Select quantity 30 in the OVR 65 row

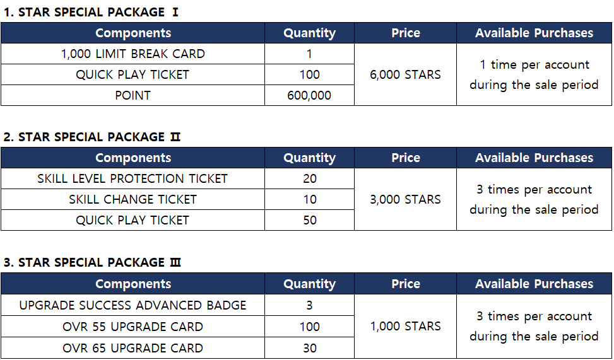[x=309, y=348]
